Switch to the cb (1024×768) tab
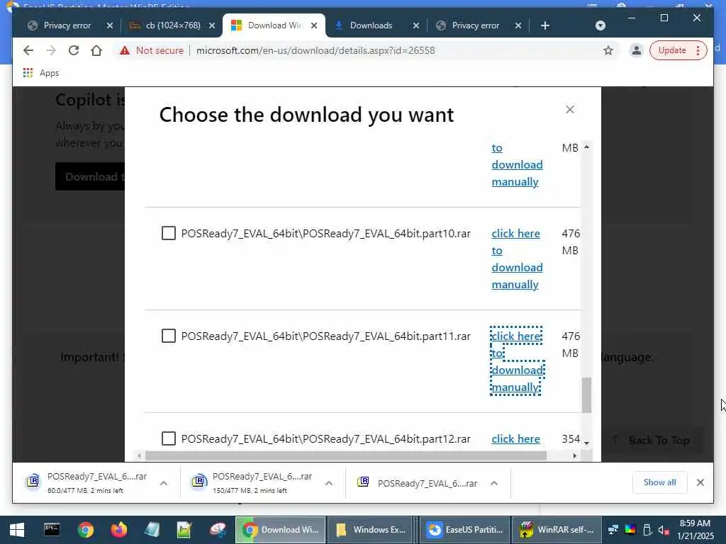The width and height of the screenshot is (726, 544). pyautogui.click(x=173, y=25)
